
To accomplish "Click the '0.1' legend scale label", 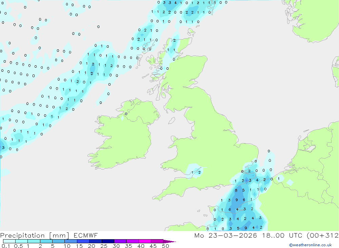I will pyautogui.click(x=6, y=246).
